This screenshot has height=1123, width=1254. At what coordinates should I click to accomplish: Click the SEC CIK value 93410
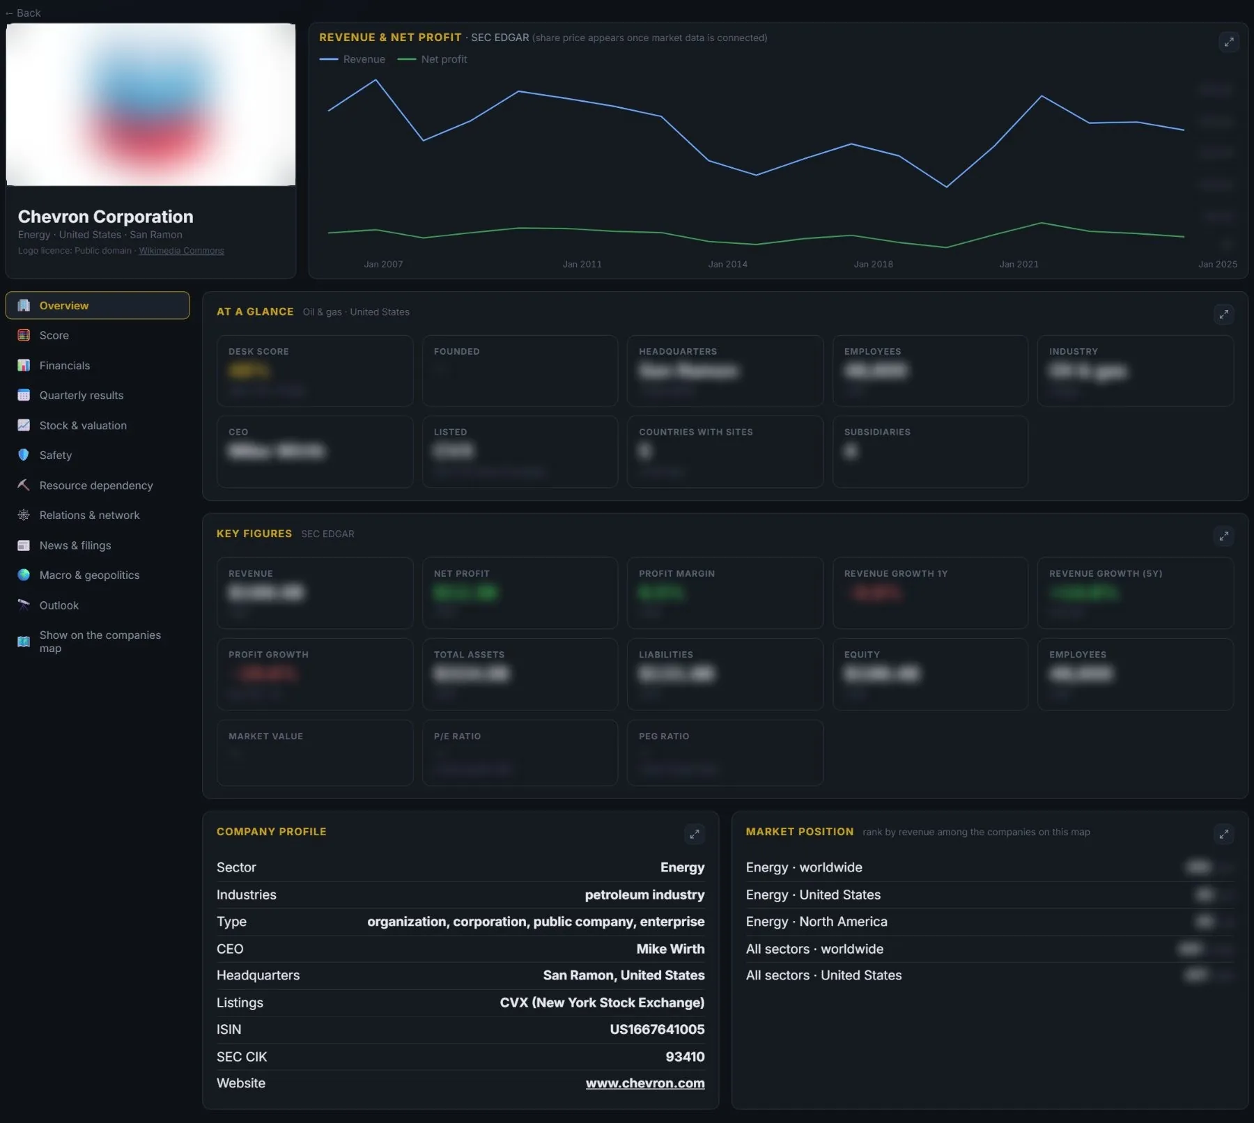pyautogui.click(x=685, y=1057)
